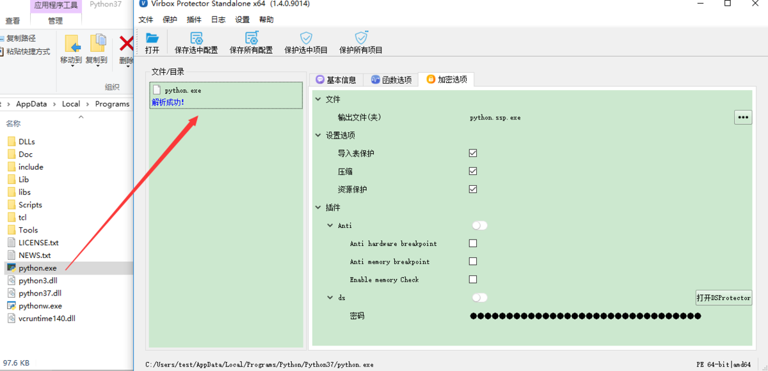The image size is (768, 371).
Task: Open the 文件 menu
Action: pos(146,20)
